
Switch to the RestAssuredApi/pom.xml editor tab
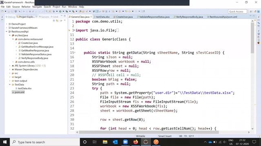click(223, 17)
